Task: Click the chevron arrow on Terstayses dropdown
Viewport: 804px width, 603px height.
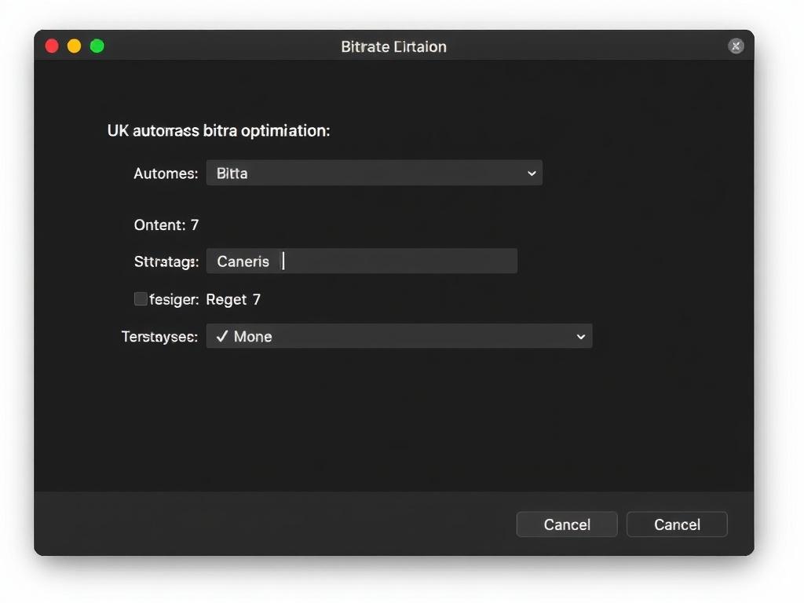Action: coord(581,336)
